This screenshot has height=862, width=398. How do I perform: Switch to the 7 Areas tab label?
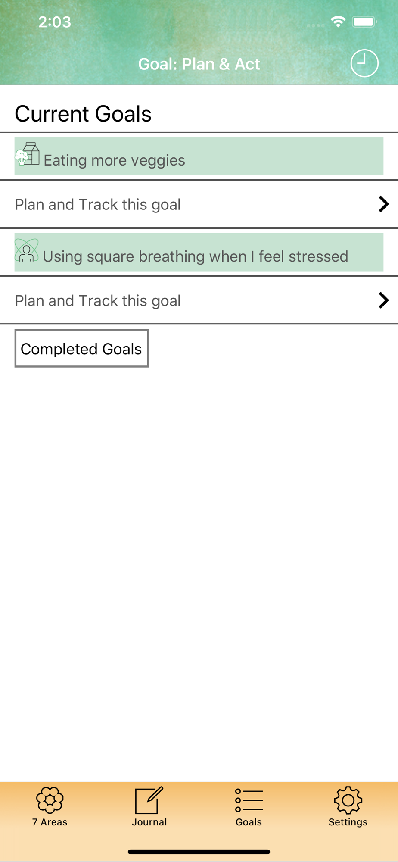(50, 822)
